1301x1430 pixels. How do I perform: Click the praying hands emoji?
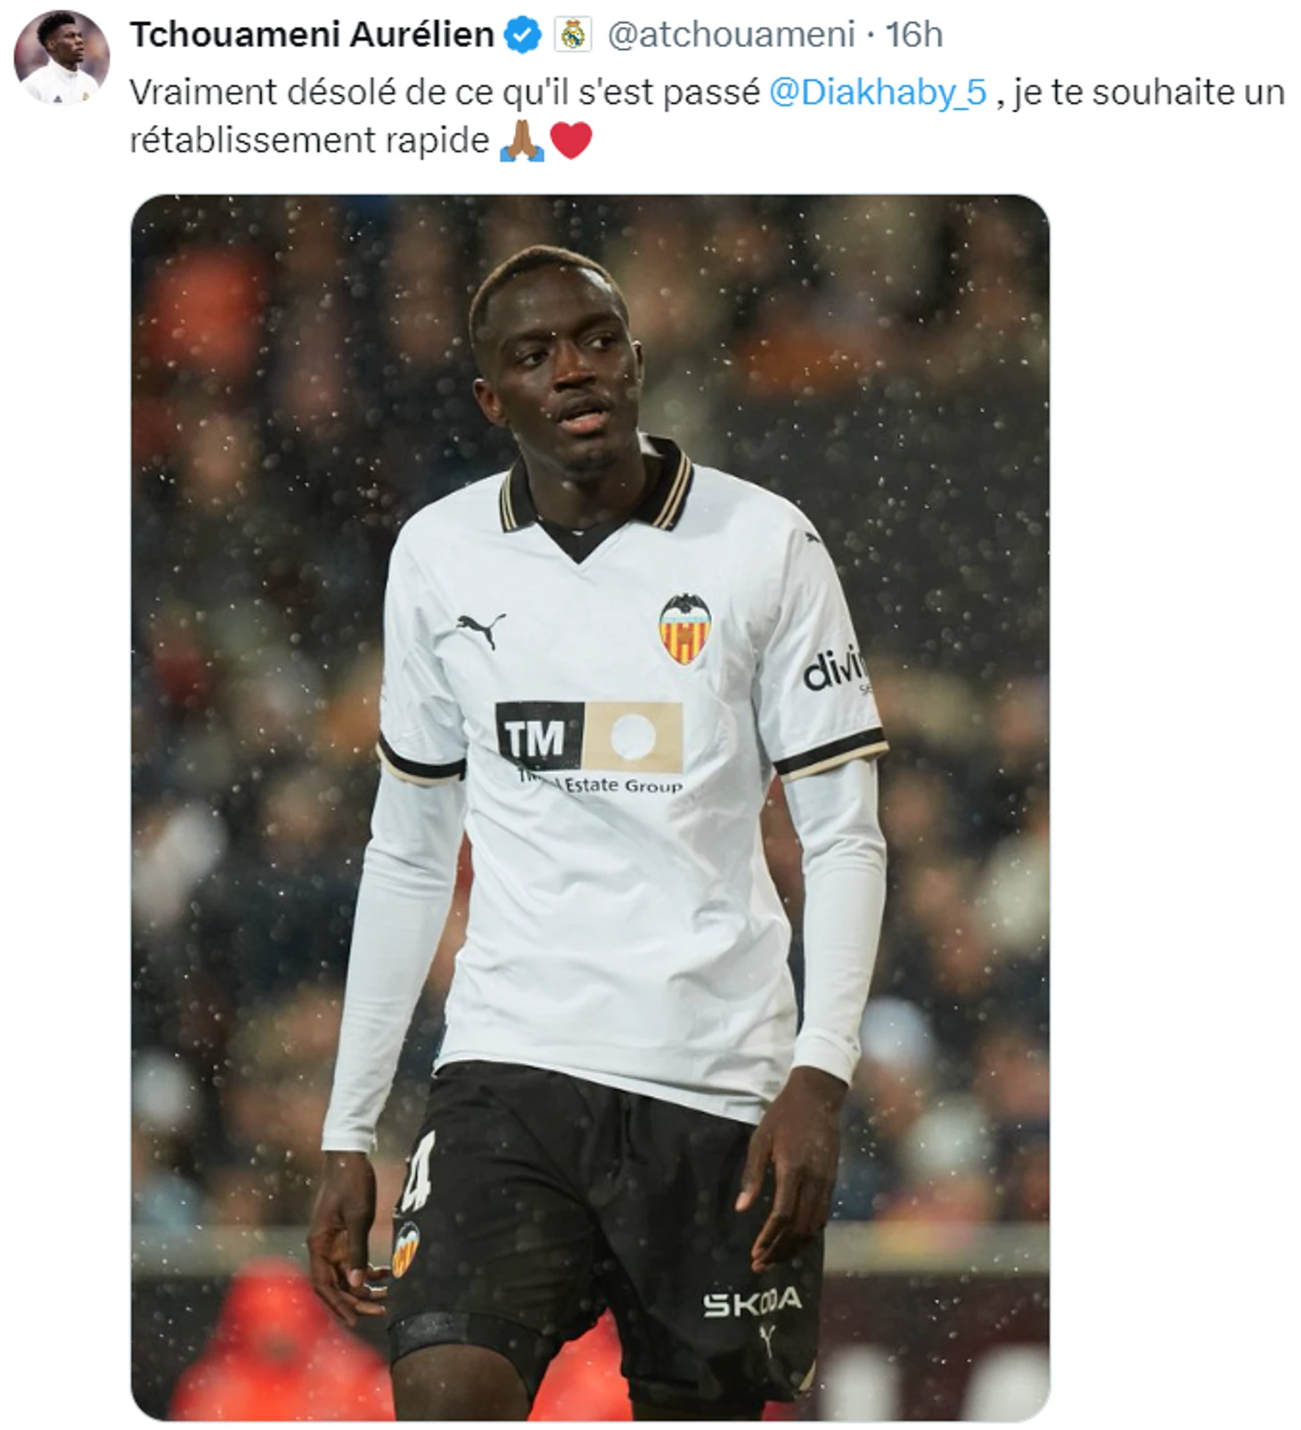coord(522,141)
